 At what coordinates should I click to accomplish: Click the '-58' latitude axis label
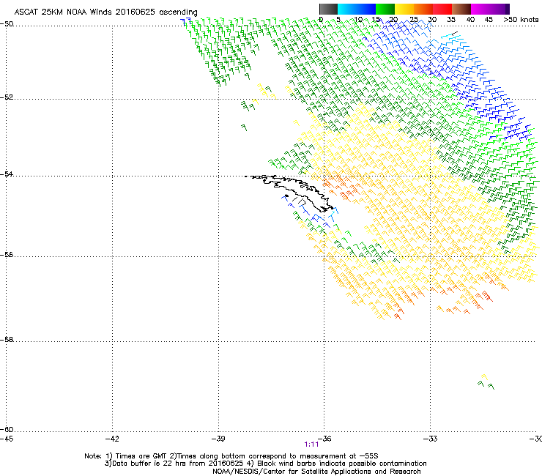(7, 340)
